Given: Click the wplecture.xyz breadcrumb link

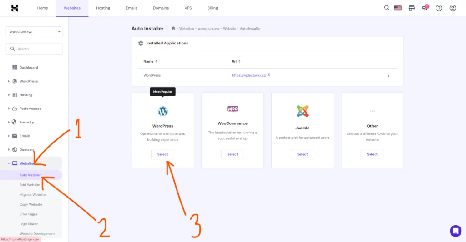Looking at the screenshot, I should tap(208, 29).
